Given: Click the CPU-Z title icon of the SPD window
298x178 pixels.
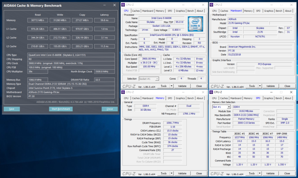Looking at the screenshot, I should point(212,92).
